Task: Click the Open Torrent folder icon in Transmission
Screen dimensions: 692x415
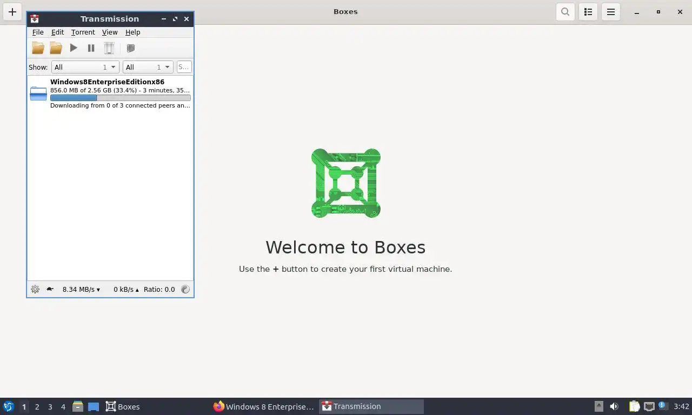Action: pyautogui.click(x=38, y=48)
